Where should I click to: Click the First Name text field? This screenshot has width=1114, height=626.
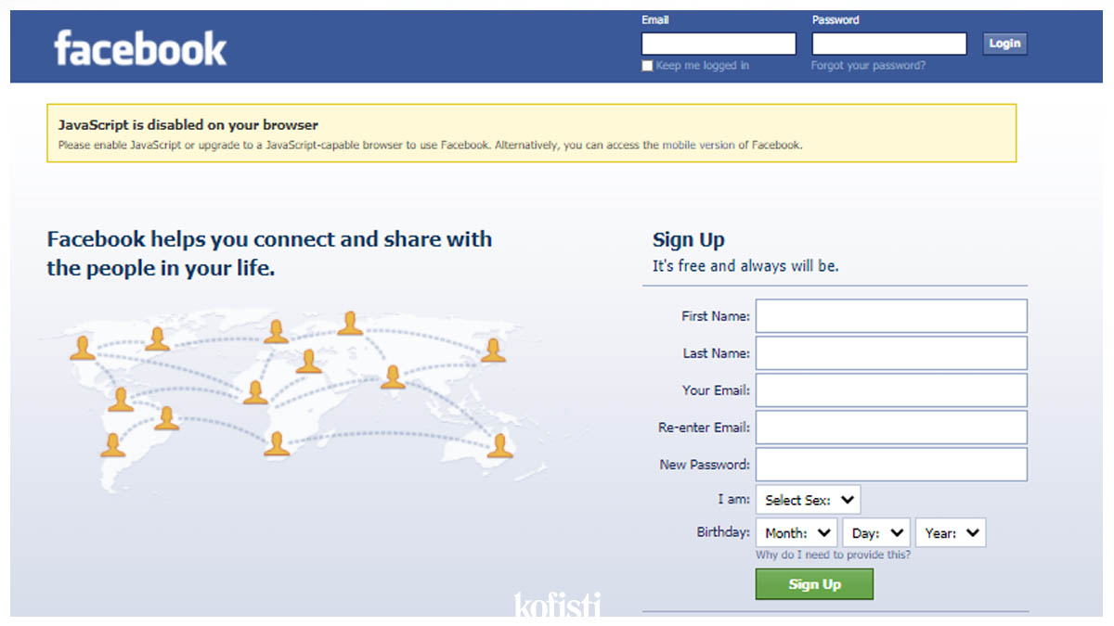891,316
